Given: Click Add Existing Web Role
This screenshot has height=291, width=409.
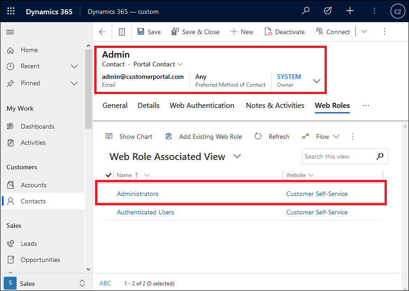Looking at the screenshot, I should point(204,137).
